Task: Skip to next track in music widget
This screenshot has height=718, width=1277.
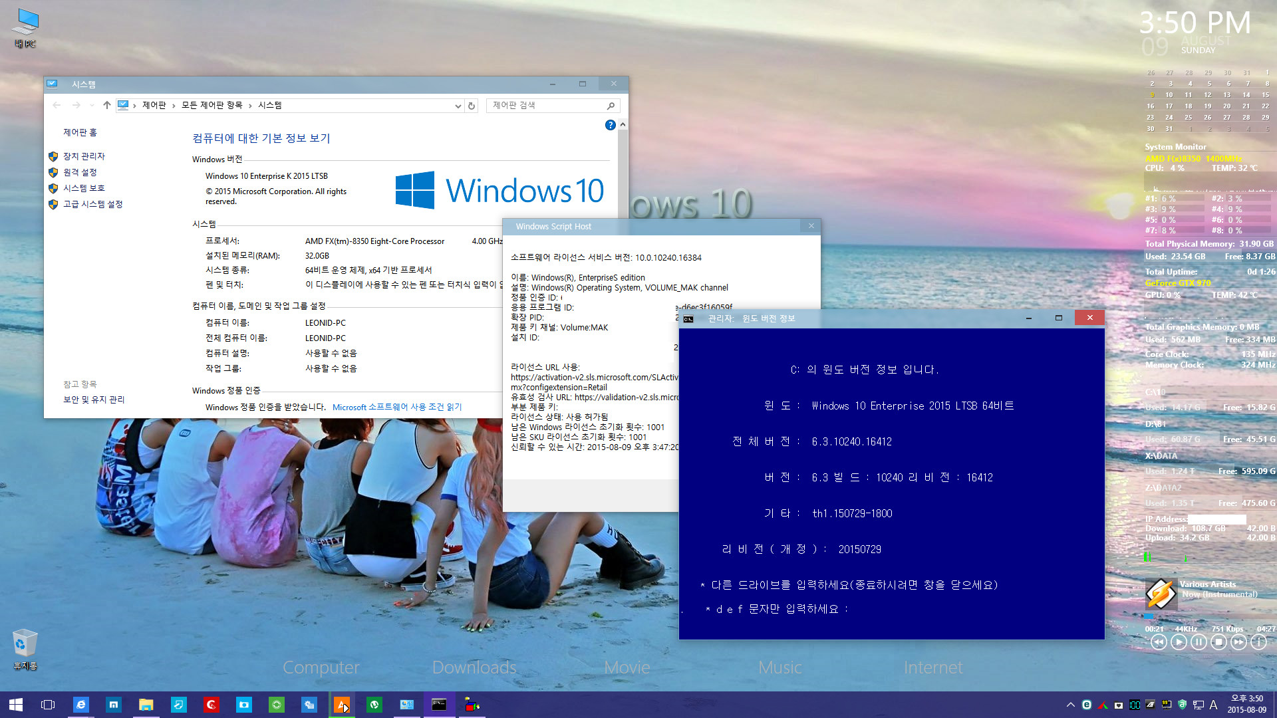Action: [1238, 642]
